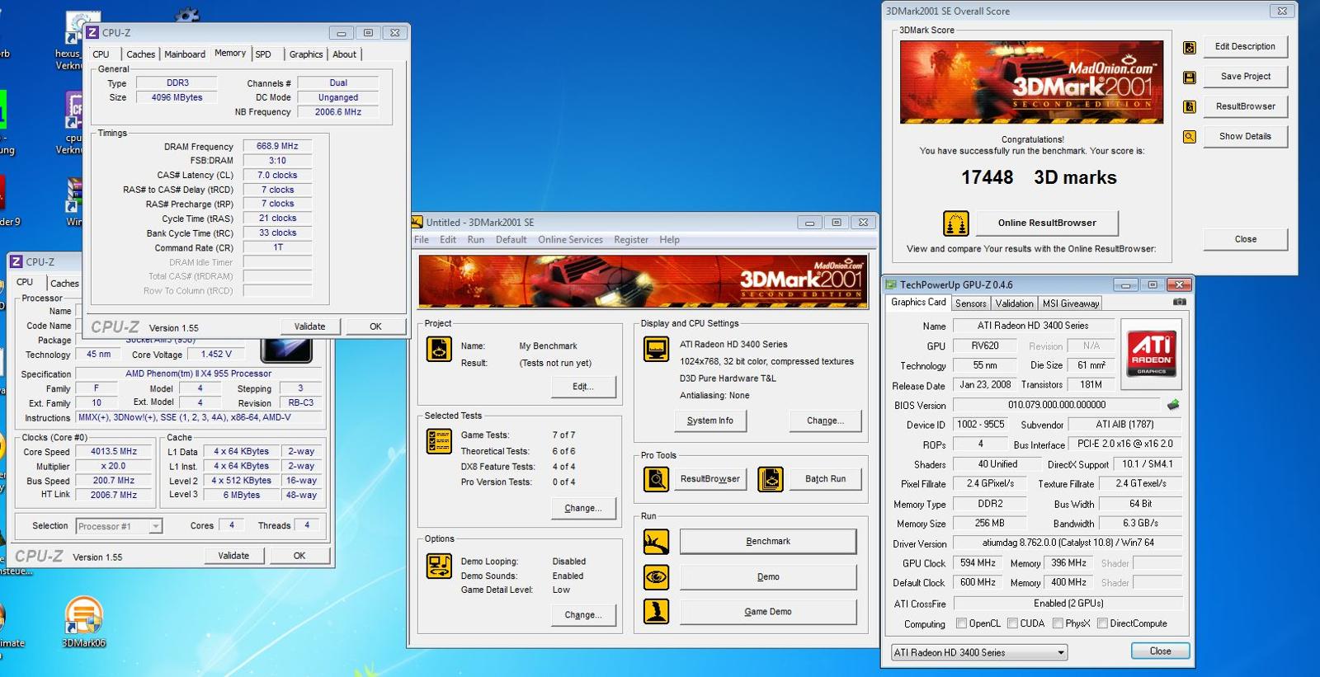The image size is (1320, 677).
Task: Click the ResultBrowser magnifier icon in Pro Tools
Action: (656, 479)
